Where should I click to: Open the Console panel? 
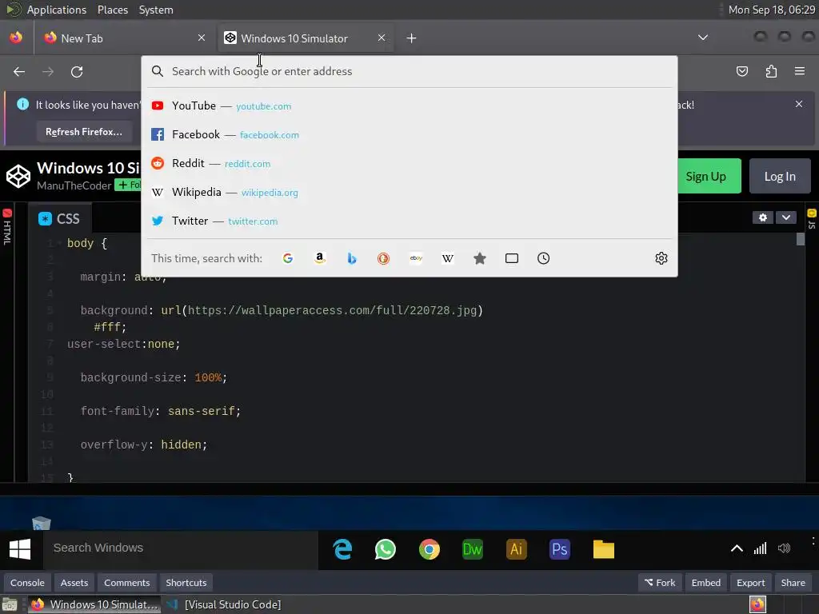pyautogui.click(x=28, y=583)
